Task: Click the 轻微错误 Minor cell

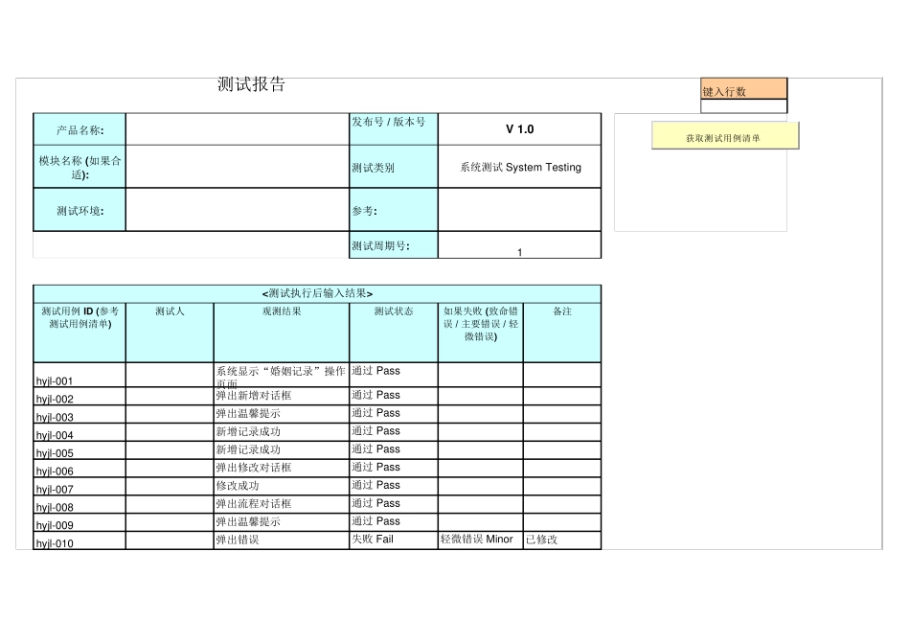Action: [481, 540]
